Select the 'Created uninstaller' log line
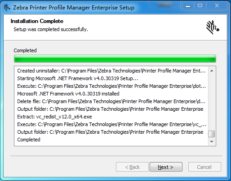The image size is (231, 181). (111, 71)
